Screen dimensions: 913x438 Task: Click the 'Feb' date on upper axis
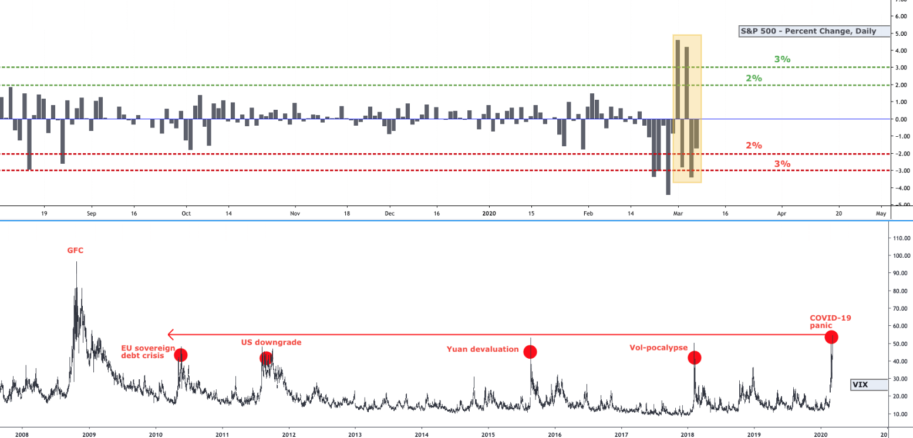pos(589,214)
